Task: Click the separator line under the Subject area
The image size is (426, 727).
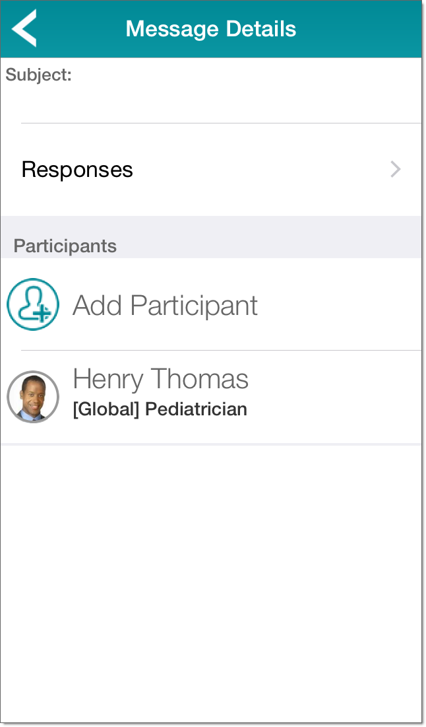Action: (x=221, y=123)
